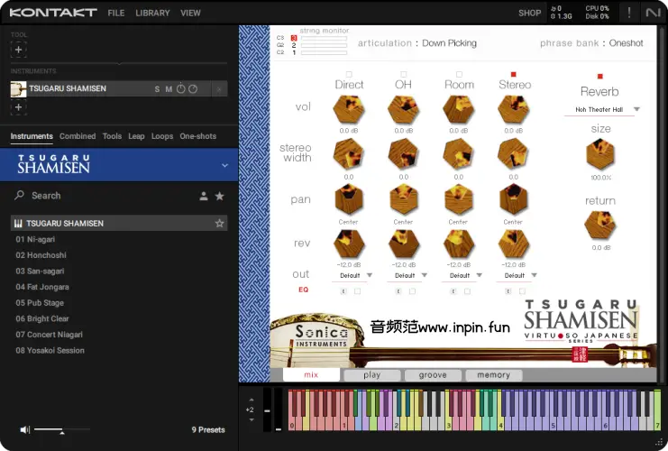Click the Direct rev send knob
668x451 pixels.
(349, 244)
